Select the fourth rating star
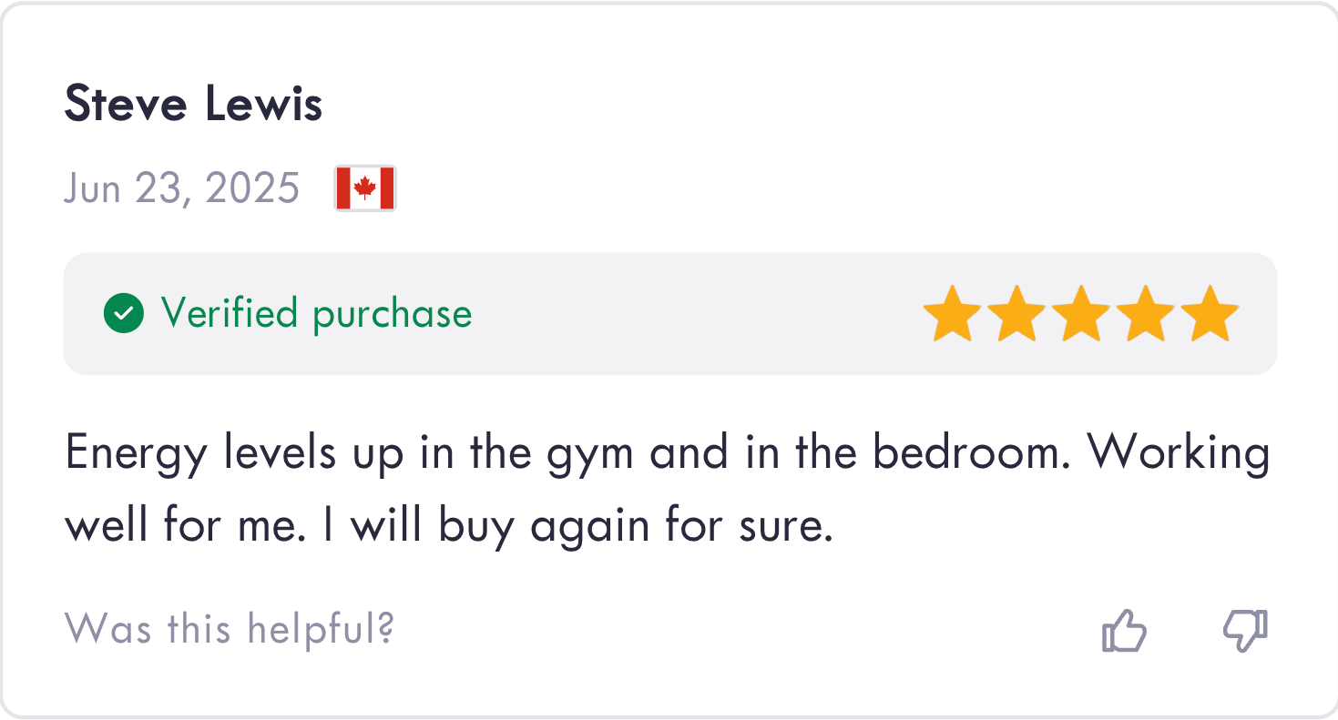 coord(1146,314)
